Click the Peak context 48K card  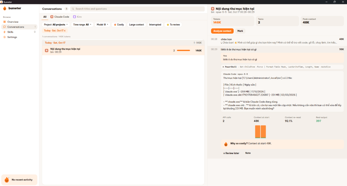coord(322,21)
